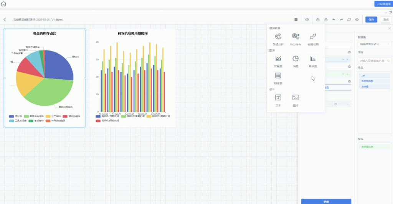The width and height of the screenshot is (393, 204).
Task: Click the blue 更新 update button
Action: 326,201
